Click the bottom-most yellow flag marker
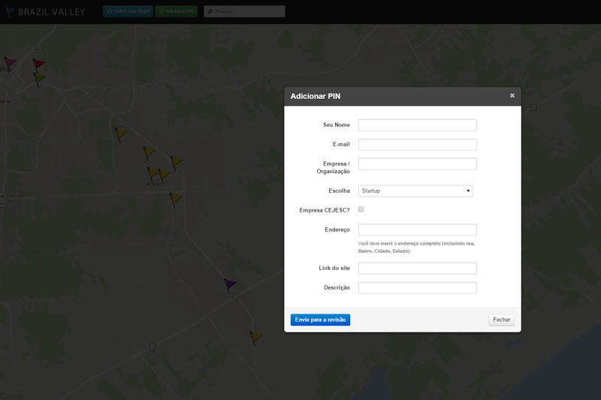Image resolution: width=601 pixels, height=400 pixels. (256, 338)
